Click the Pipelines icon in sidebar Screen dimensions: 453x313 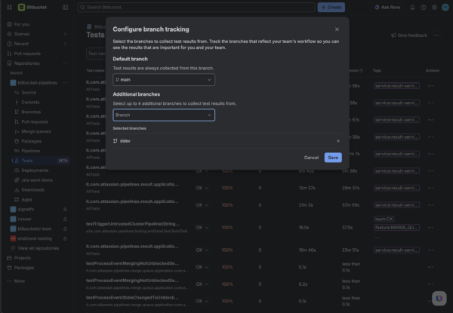pos(17,151)
